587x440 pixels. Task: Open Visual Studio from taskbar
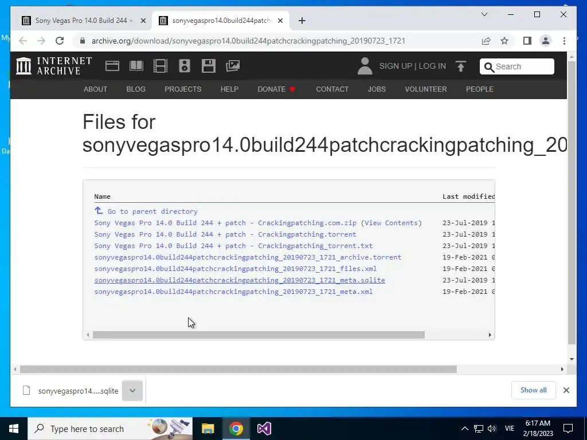click(x=264, y=429)
